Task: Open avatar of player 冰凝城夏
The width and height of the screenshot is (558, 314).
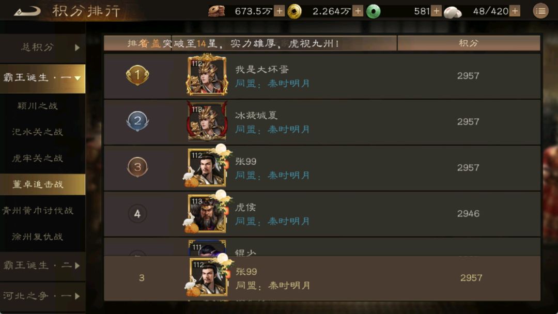Action: coord(207,121)
